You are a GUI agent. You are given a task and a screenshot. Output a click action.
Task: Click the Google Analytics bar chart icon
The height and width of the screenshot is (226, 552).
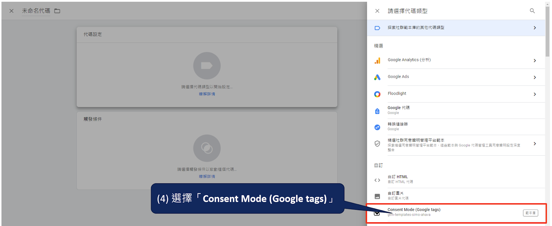[377, 61]
